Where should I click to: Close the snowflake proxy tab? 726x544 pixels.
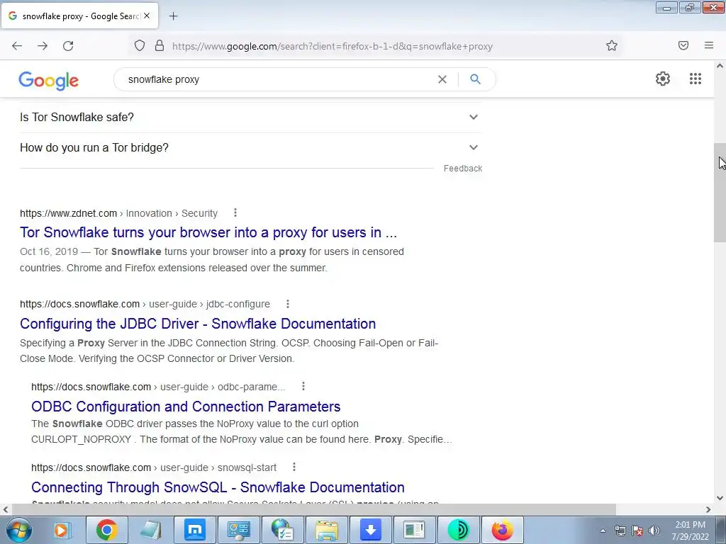coord(147,16)
